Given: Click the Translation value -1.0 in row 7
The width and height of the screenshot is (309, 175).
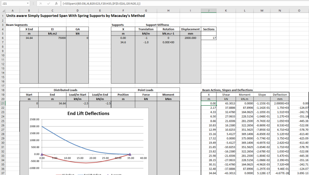Looking at the screenshot, I should pyautogui.click(x=146, y=42).
